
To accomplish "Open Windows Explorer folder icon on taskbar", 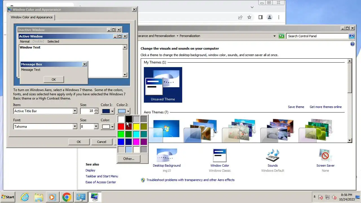I will [39, 197].
